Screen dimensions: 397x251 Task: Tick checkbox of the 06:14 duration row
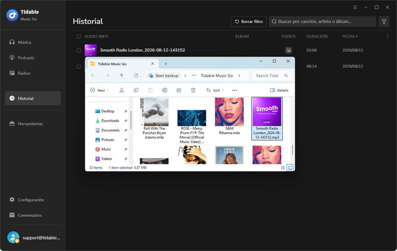click(x=79, y=66)
